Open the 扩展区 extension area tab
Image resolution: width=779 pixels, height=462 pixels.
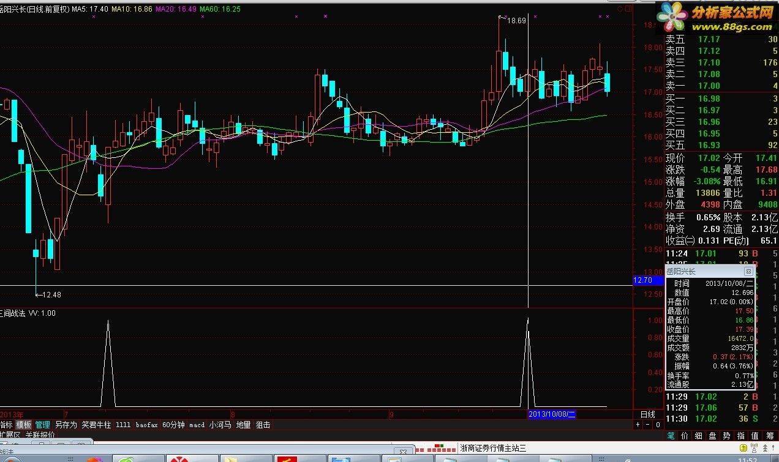[x=10, y=434]
